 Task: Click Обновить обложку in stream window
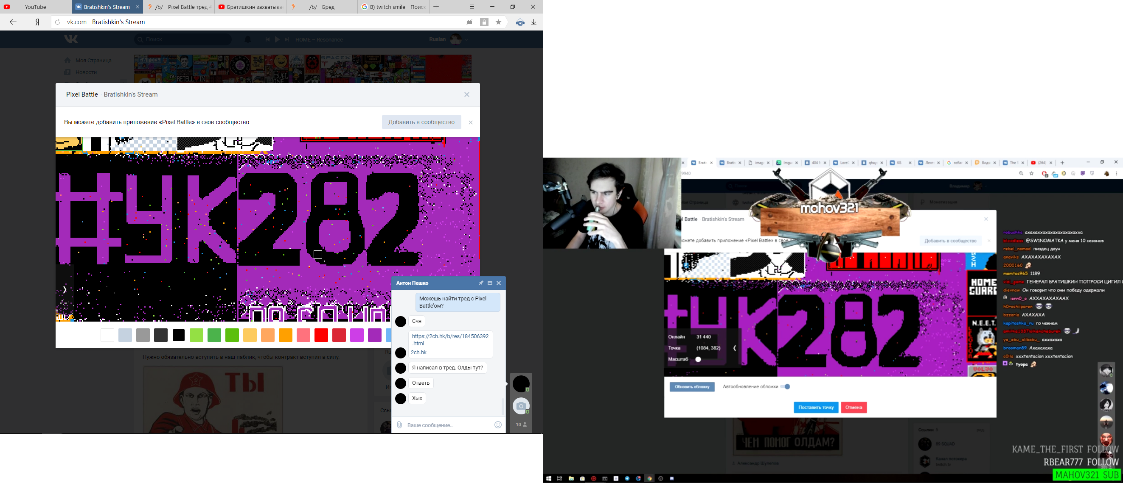point(692,386)
